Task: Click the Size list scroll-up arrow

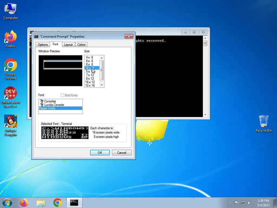Action: tap(102, 58)
